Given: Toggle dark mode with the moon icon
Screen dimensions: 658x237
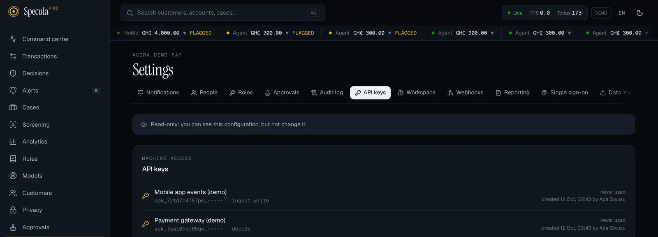Looking at the screenshot, I should pos(639,13).
